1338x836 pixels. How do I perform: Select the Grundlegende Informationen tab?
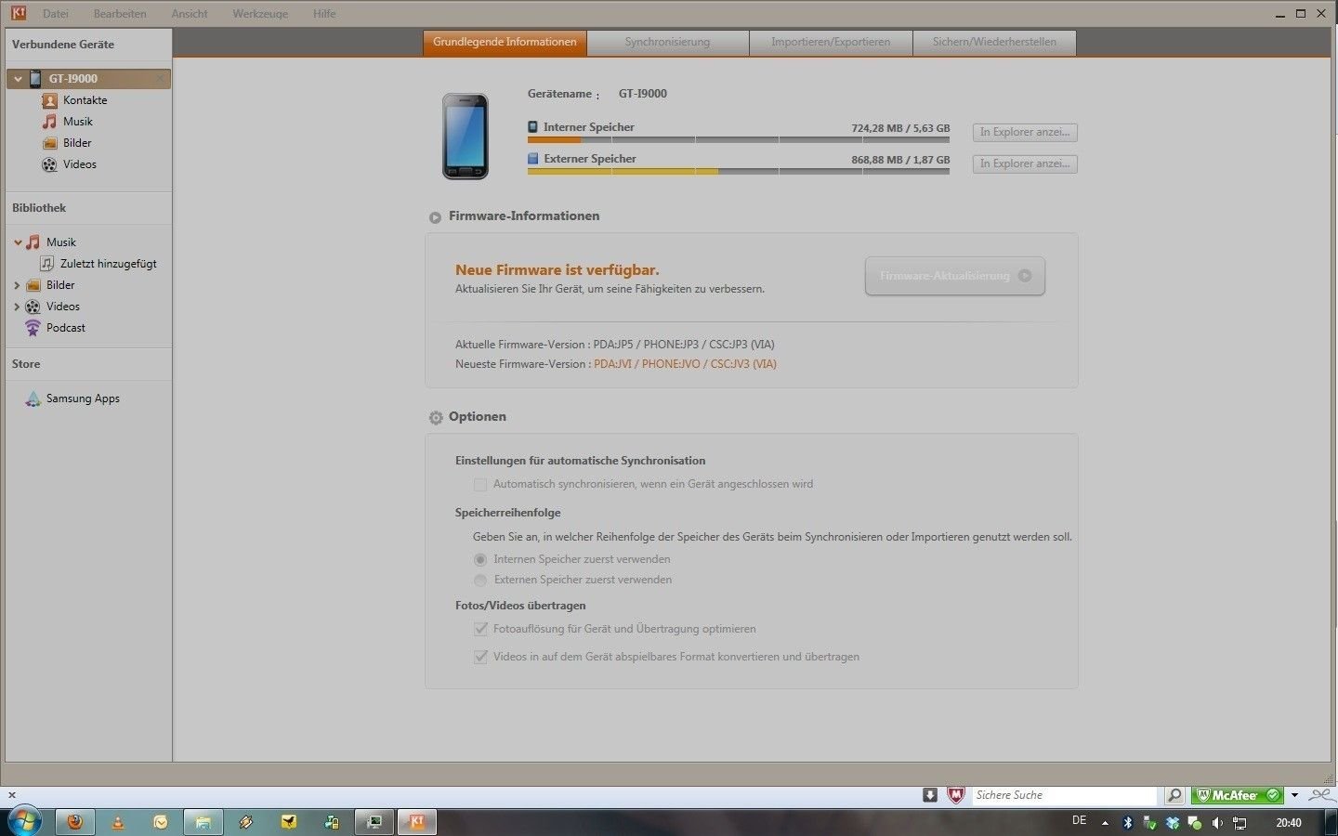coord(505,43)
